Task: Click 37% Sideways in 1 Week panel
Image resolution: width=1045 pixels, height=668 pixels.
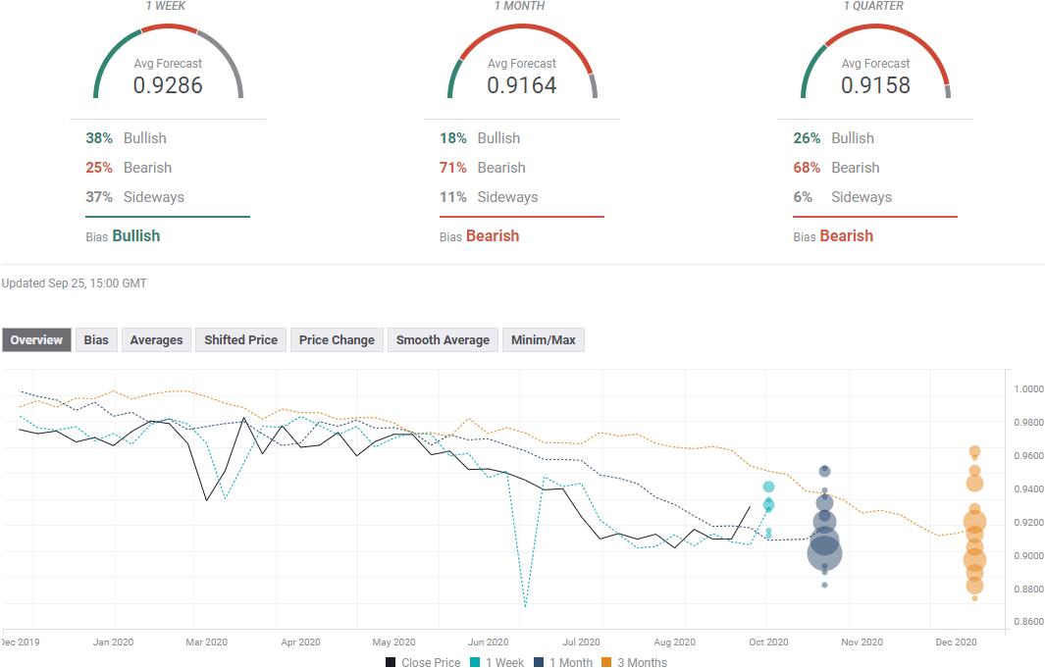Action: [134, 196]
